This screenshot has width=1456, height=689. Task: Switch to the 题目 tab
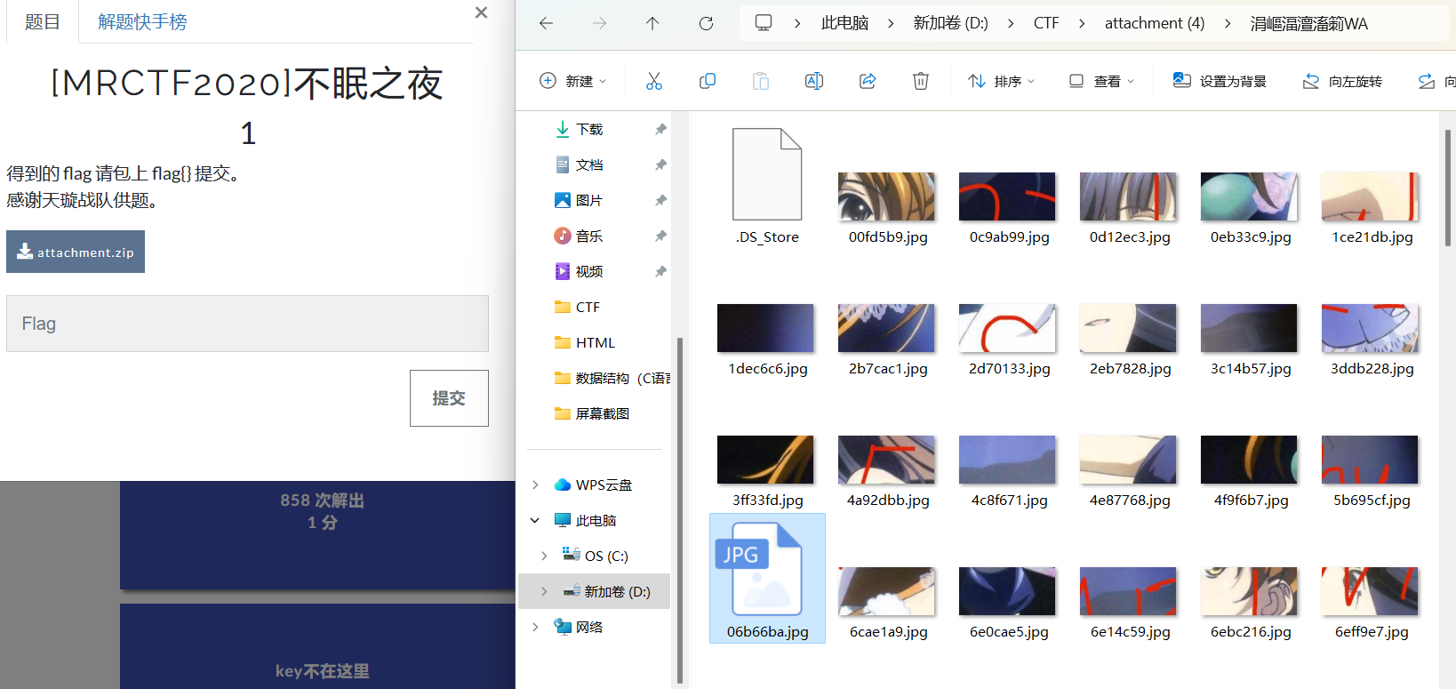[x=42, y=21]
